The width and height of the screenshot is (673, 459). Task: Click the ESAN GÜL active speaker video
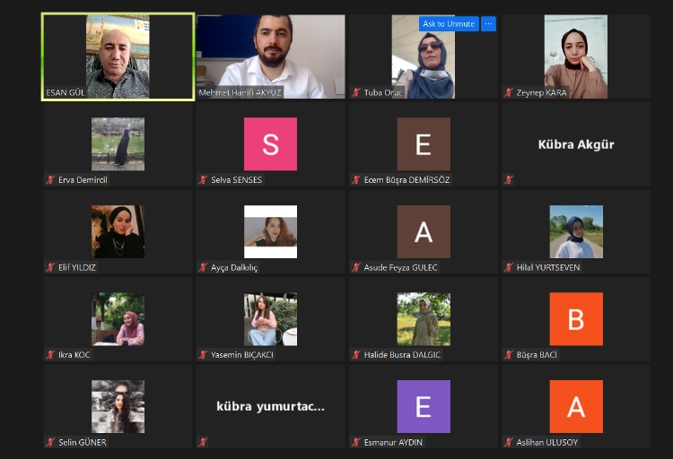(x=118, y=56)
